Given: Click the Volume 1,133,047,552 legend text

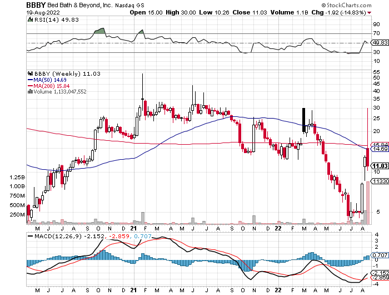Looking at the screenshot, I should point(60,92).
